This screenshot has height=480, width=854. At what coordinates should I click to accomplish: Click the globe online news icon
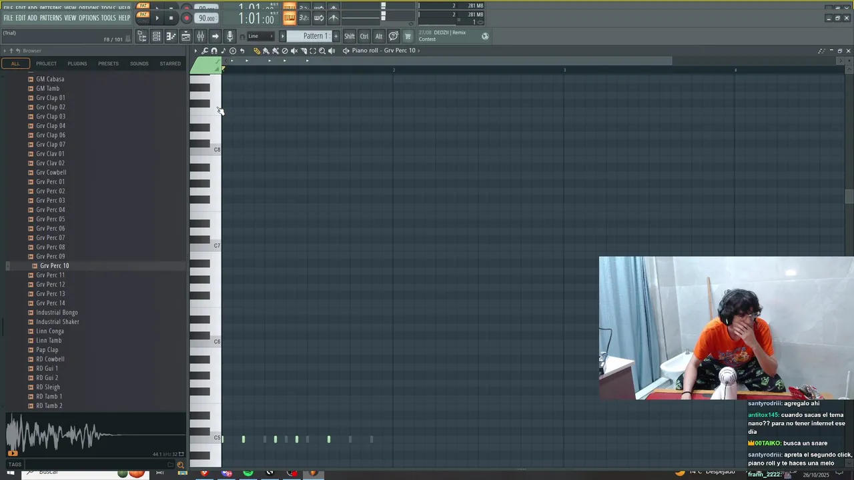(485, 36)
